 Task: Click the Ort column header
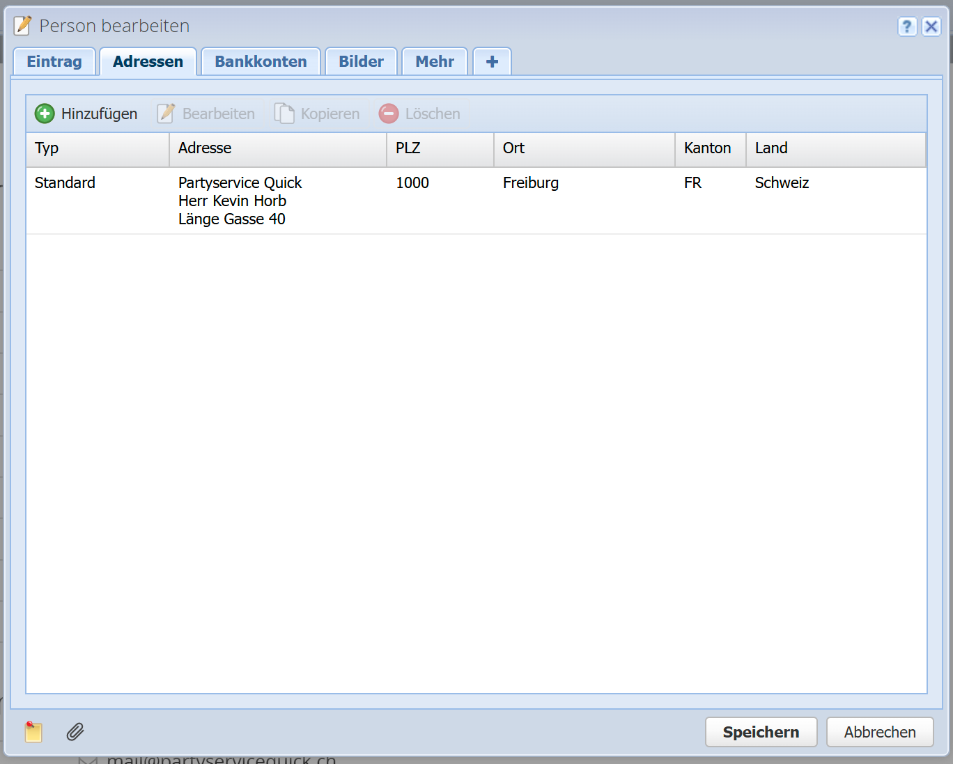tap(584, 148)
